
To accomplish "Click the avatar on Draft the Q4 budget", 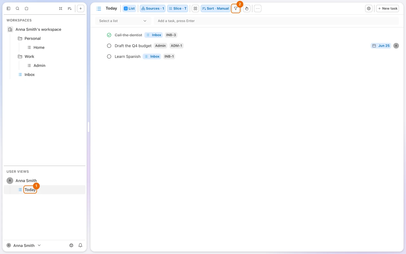I will [x=396, y=46].
